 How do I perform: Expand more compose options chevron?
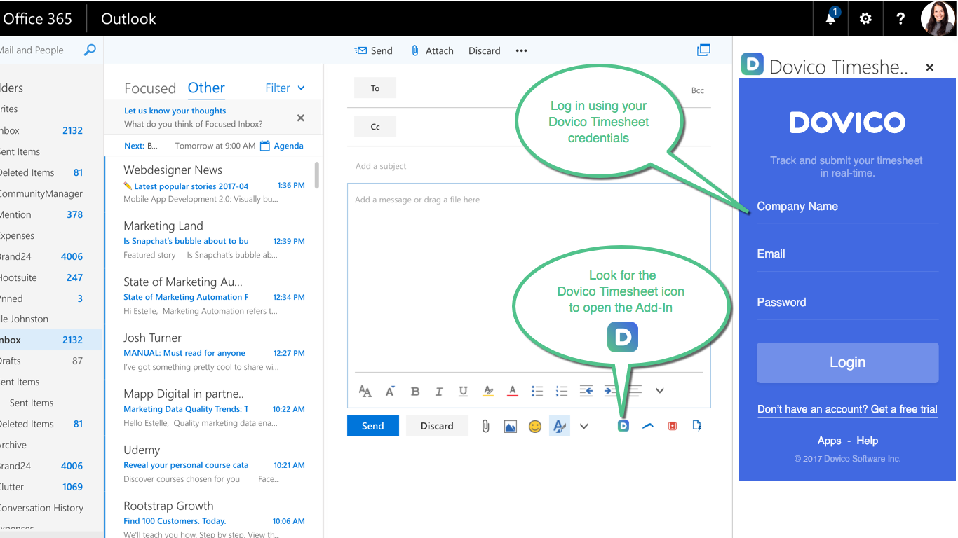(583, 426)
